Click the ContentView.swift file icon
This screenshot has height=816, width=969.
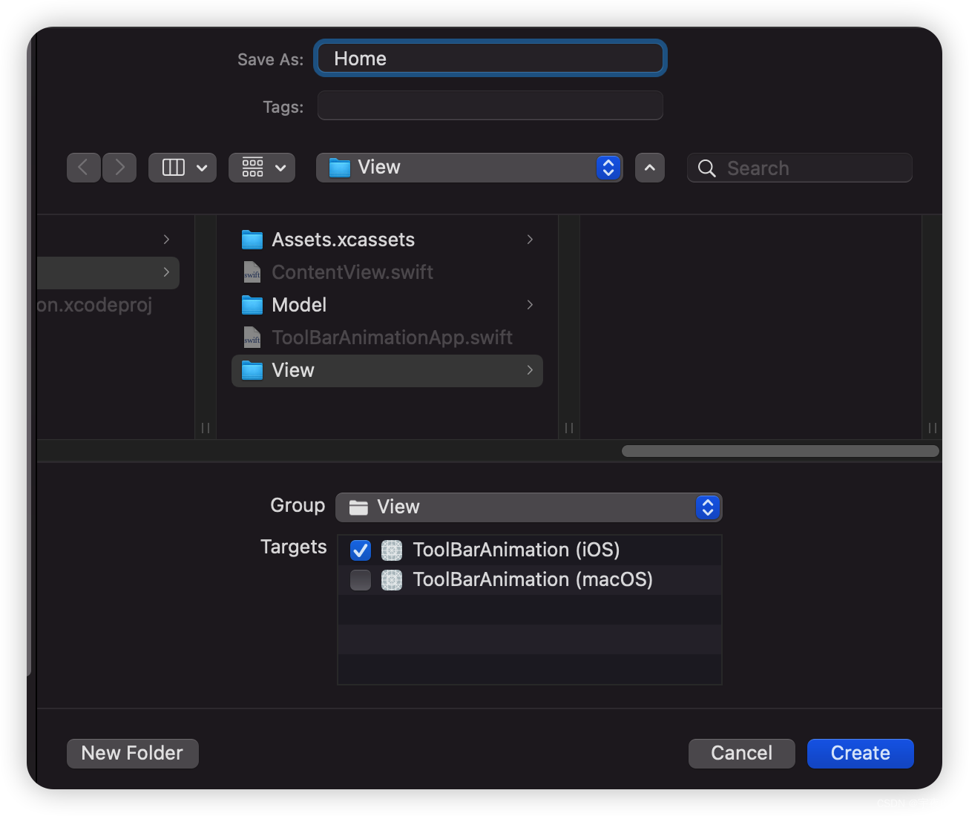point(252,272)
